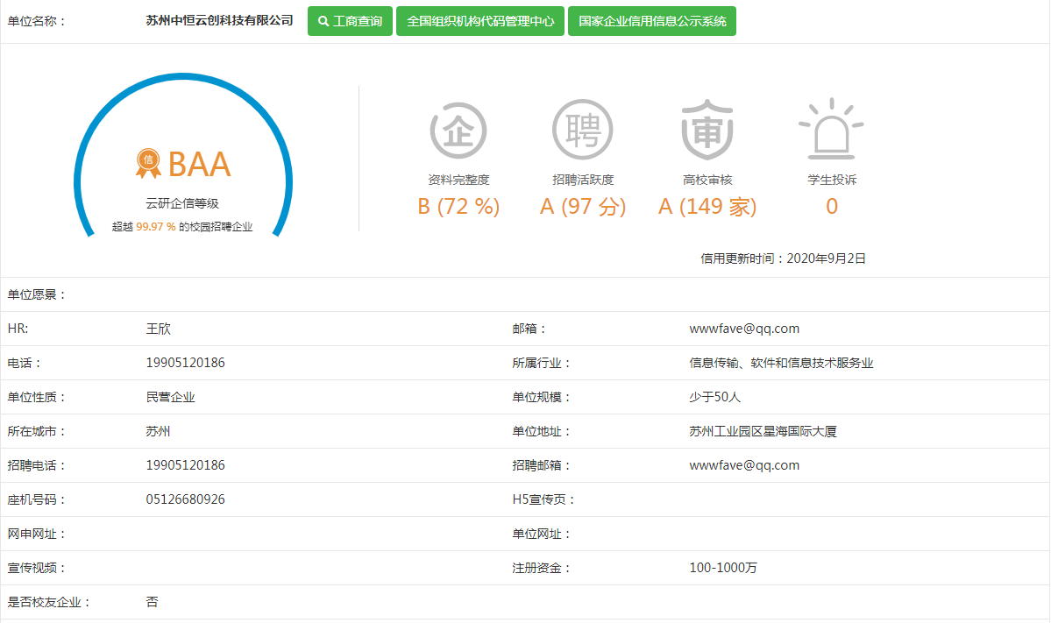The image size is (1051, 623).
Task: Click the 高校审核 audit shield icon
Action: [707, 130]
